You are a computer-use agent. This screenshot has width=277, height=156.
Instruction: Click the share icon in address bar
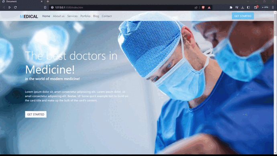[196, 7]
